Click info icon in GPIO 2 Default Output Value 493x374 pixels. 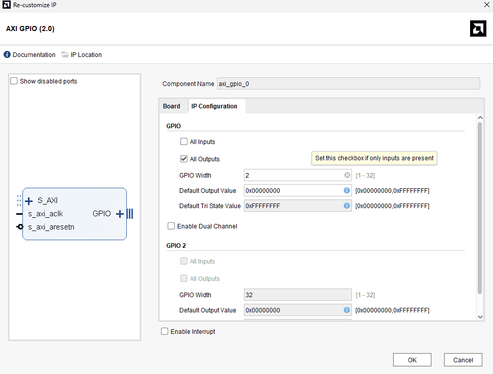pos(347,310)
